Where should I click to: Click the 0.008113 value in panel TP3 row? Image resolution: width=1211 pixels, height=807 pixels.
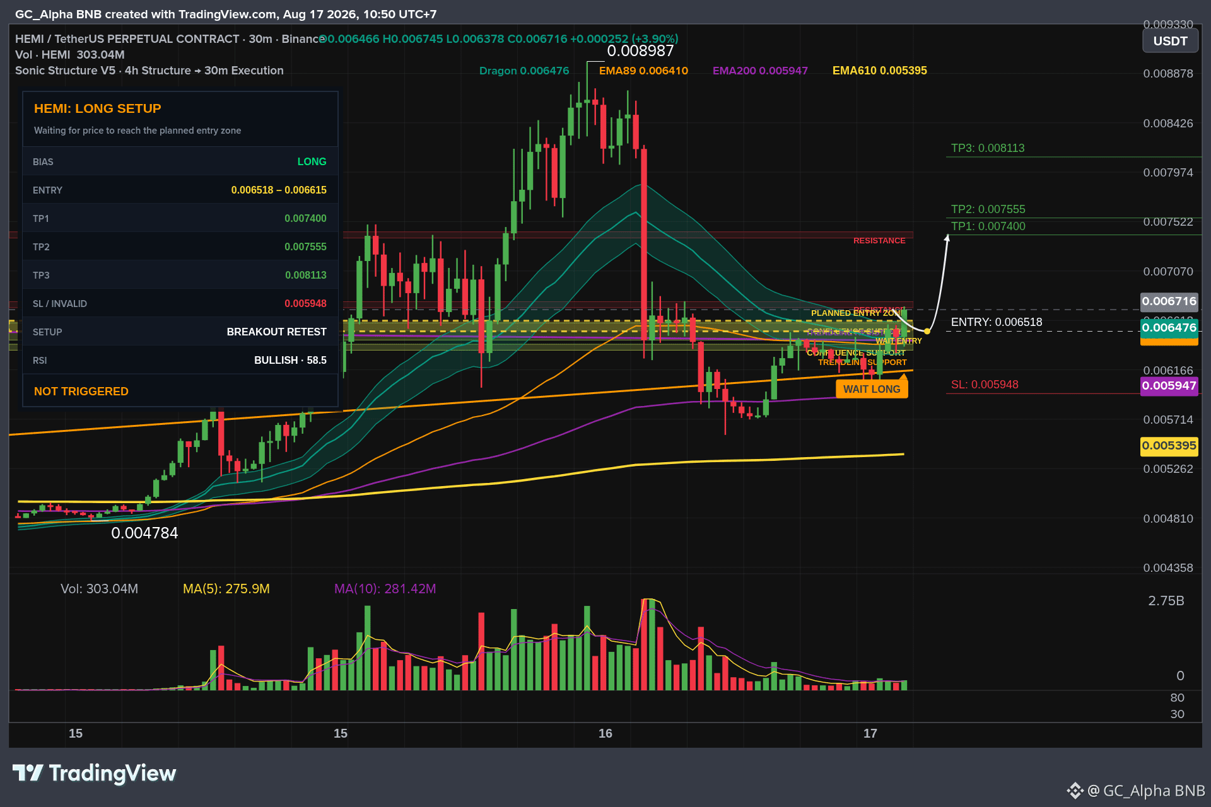(x=305, y=276)
